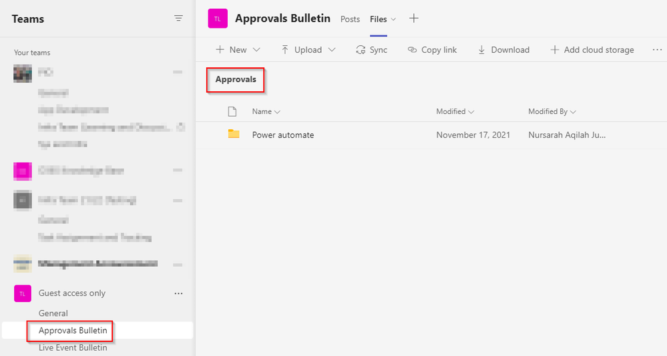Click the Upload arrow icon
667x356 pixels.
point(285,50)
